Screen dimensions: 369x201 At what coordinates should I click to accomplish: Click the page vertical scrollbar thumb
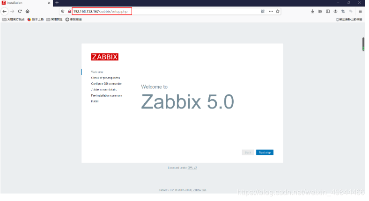coord(363,44)
